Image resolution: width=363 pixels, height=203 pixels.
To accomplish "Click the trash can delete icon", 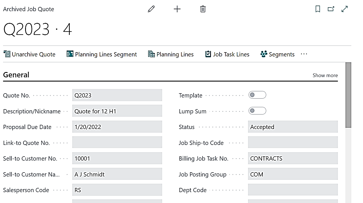I will (203, 9).
